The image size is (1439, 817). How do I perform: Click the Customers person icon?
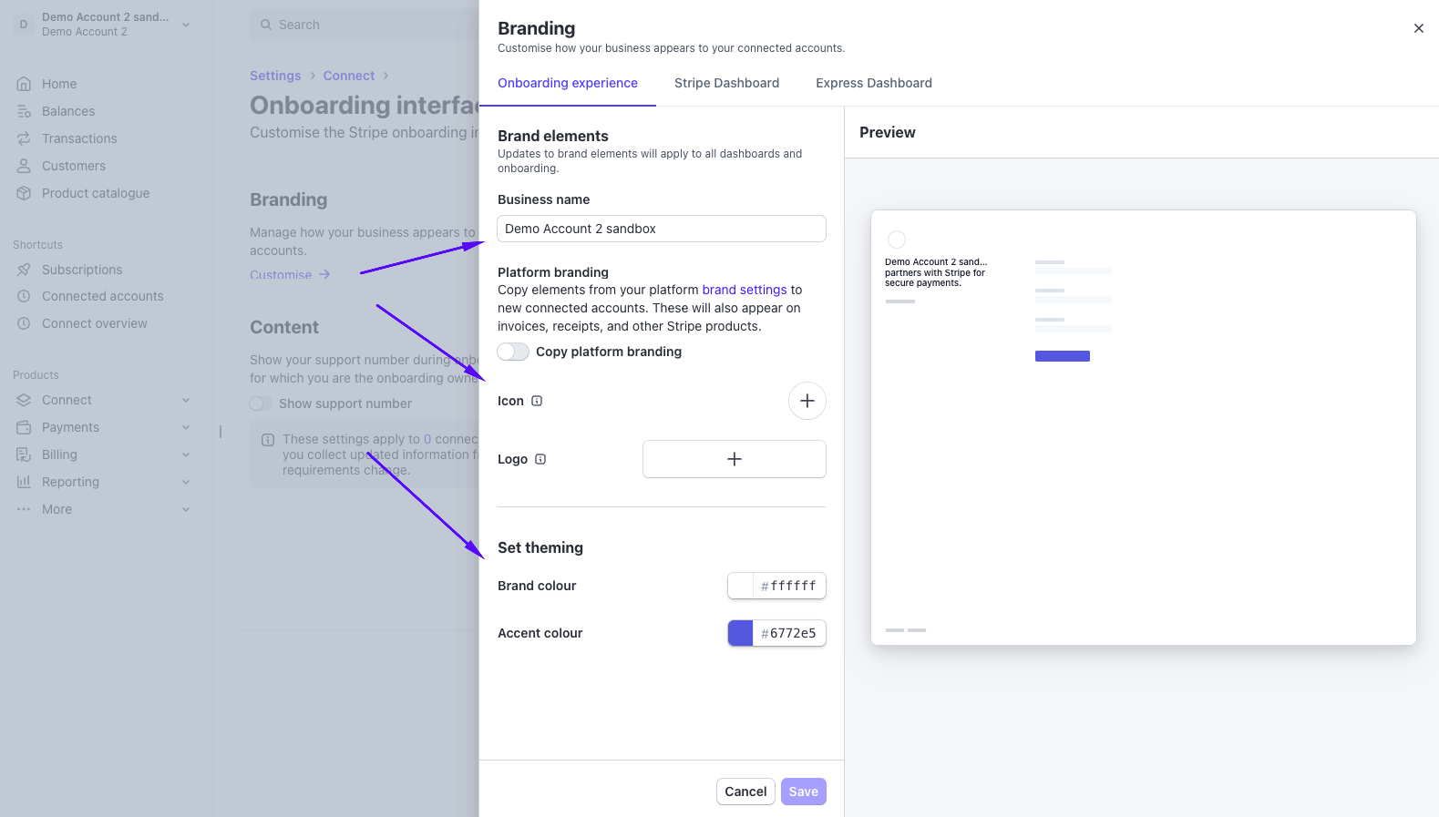[24, 166]
